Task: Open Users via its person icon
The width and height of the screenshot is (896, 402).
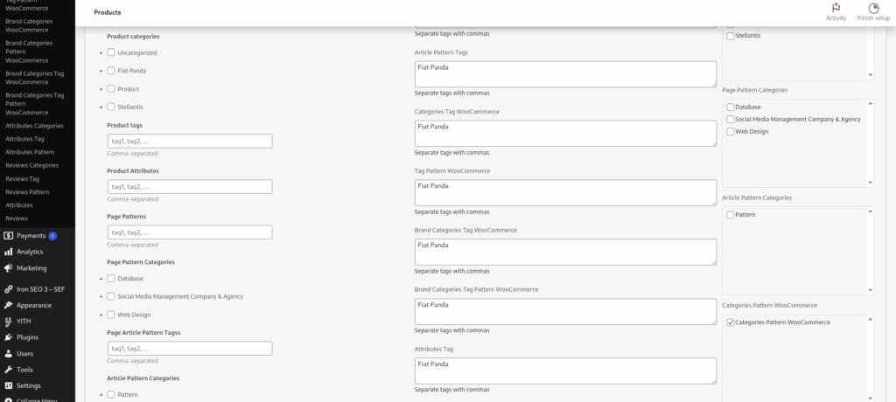Action: pos(8,353)
